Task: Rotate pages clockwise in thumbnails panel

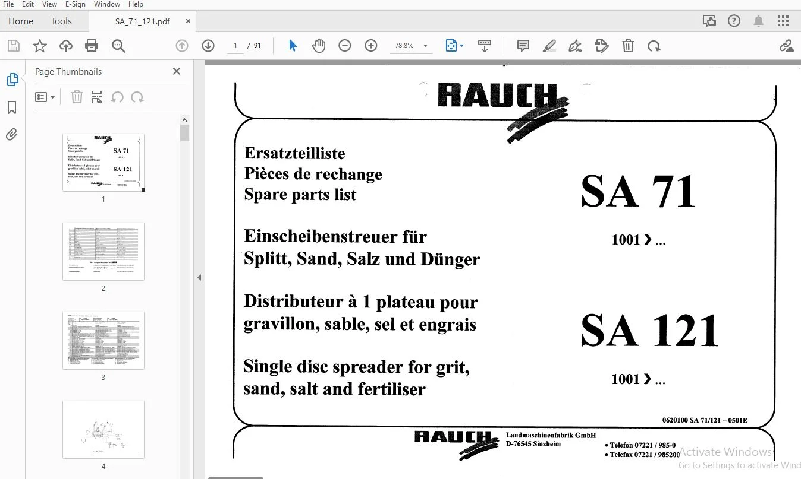Action: click(137, 97)
